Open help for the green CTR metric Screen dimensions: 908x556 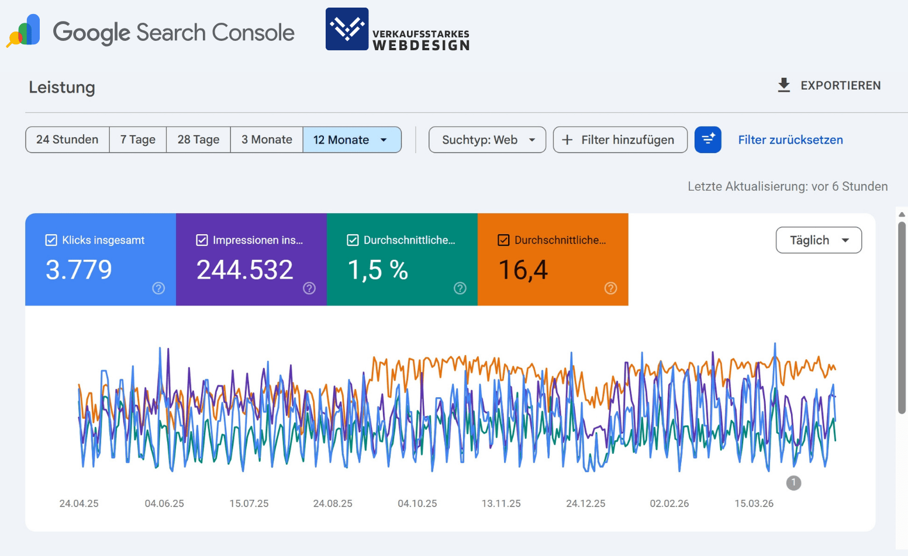point(460,288)
